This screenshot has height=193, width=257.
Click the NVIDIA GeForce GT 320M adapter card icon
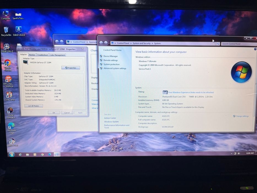[x=26, y=62]
